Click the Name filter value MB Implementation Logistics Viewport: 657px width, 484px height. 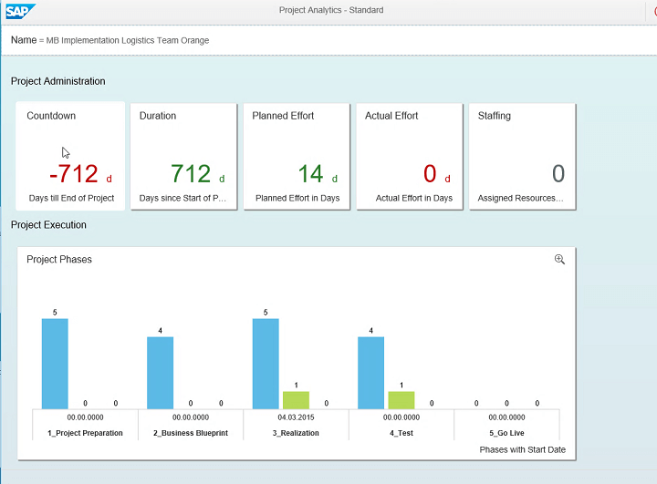(128, 41)
